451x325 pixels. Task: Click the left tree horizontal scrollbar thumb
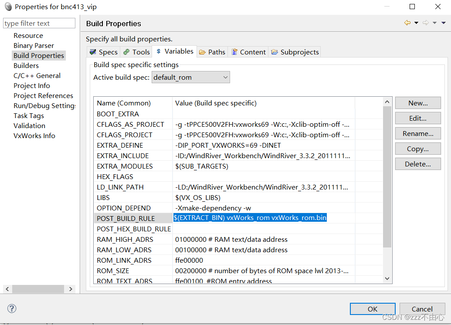[x=38, y=289]
